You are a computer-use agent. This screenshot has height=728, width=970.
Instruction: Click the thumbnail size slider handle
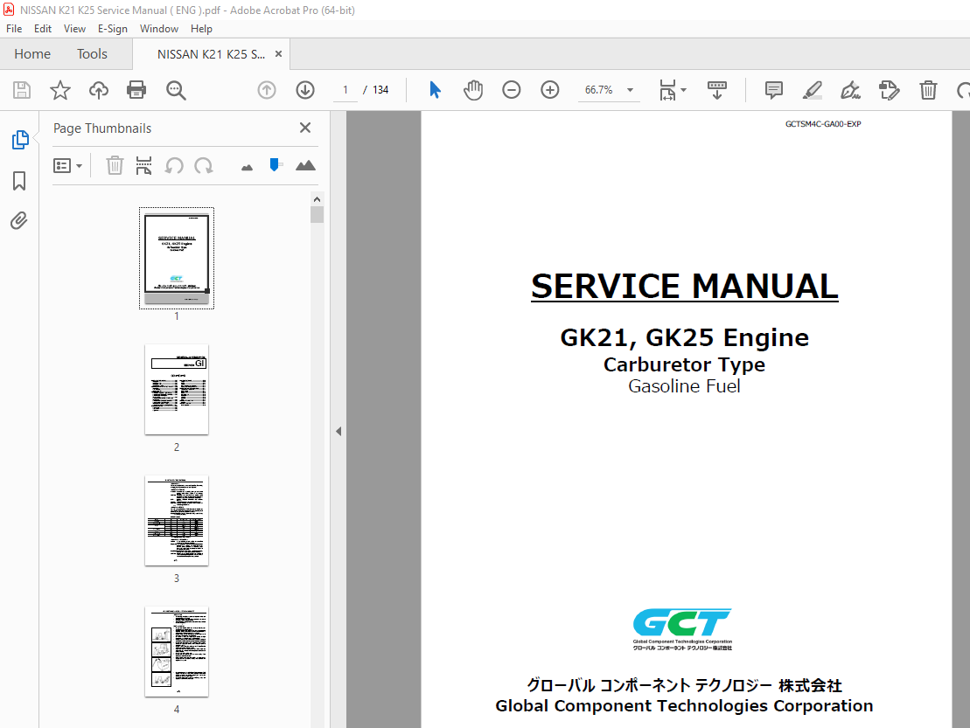[275, 165]
